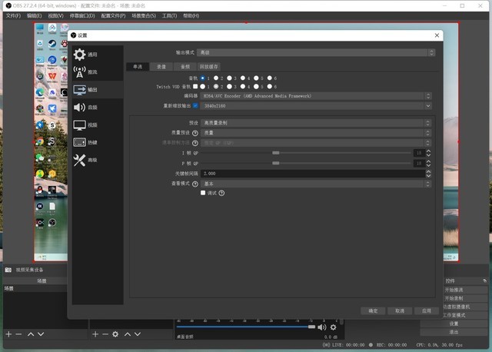Click help icon next to 质量预设
Image resolution: width=492 pixels, height=352 pixels.
(x=194, y=133)
